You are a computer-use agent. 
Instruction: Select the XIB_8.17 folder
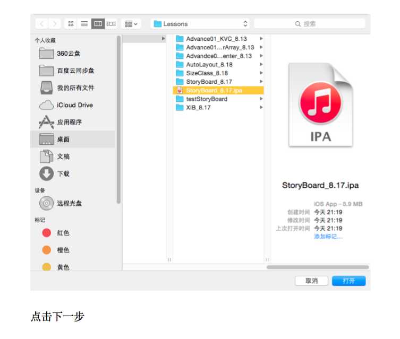[218, 108]
